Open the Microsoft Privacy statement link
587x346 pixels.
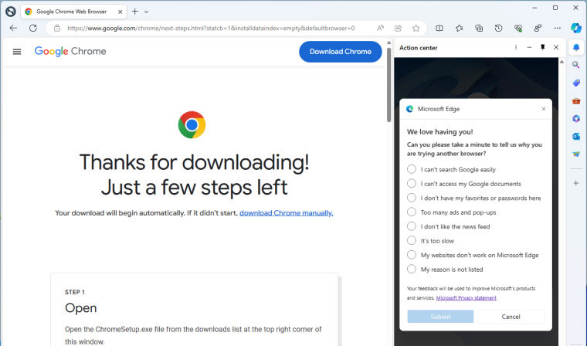tap(466, 297)
